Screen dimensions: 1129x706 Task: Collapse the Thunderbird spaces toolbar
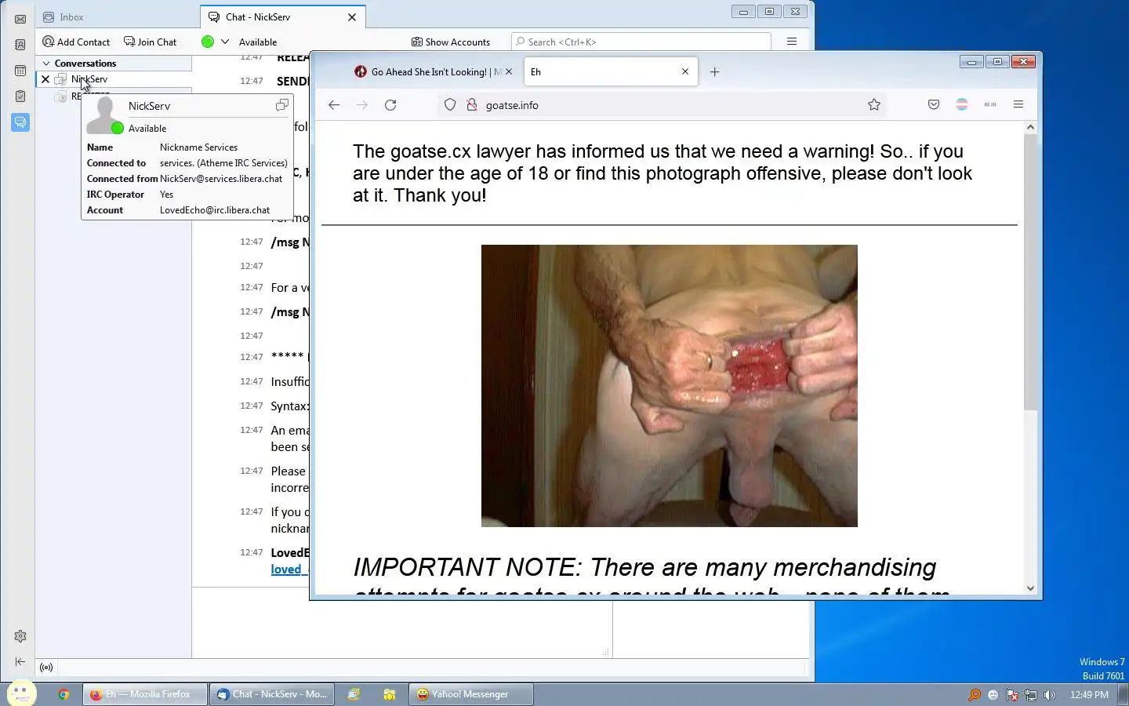pyautogui.click(x=20, y=662)
